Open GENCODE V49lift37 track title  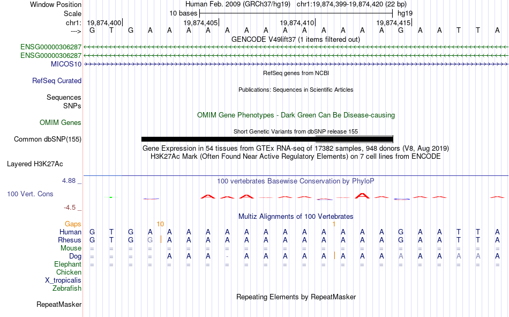pos(295,39)
